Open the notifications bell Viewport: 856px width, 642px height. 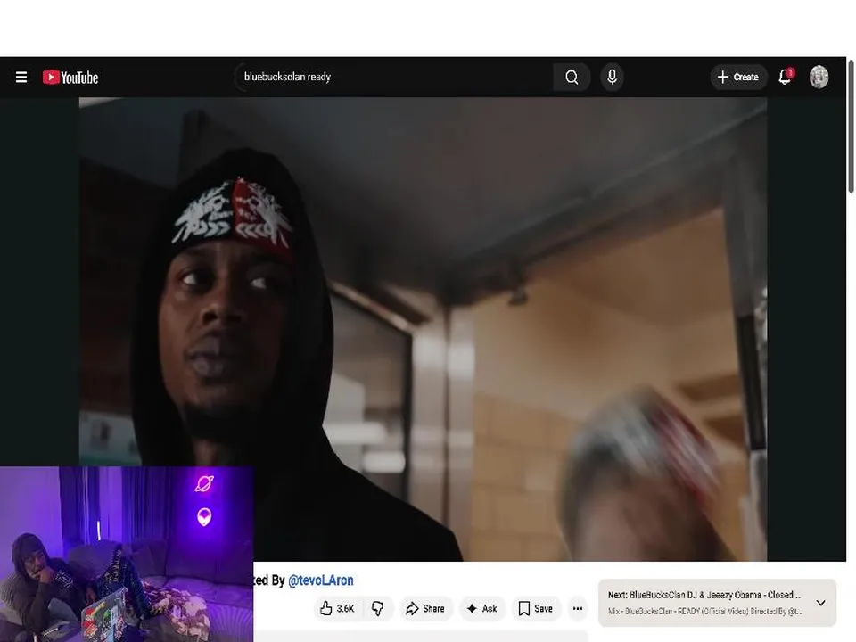click(x=786, y=77)
